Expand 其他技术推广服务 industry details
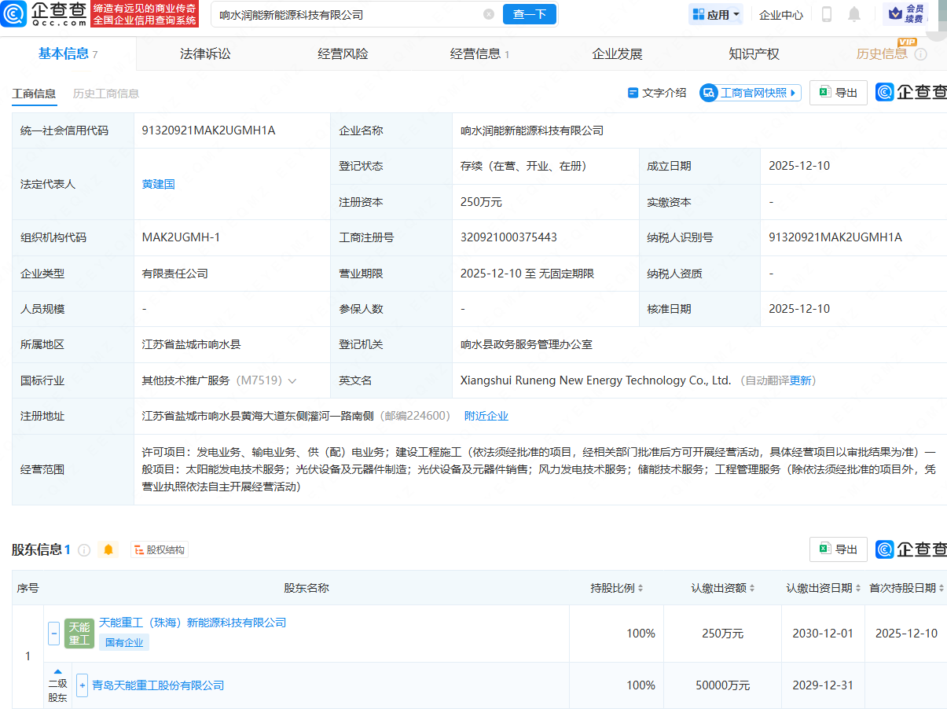This screenshot has width=947, height=709. (292, 380)
